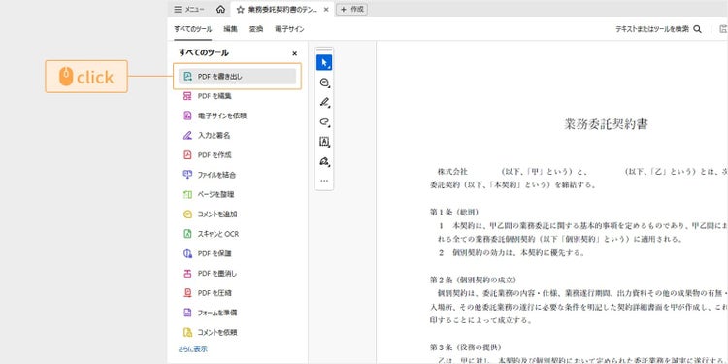
Task: Click the search magnifier icon
Action: pyautogui.click(x=697, y=29)
